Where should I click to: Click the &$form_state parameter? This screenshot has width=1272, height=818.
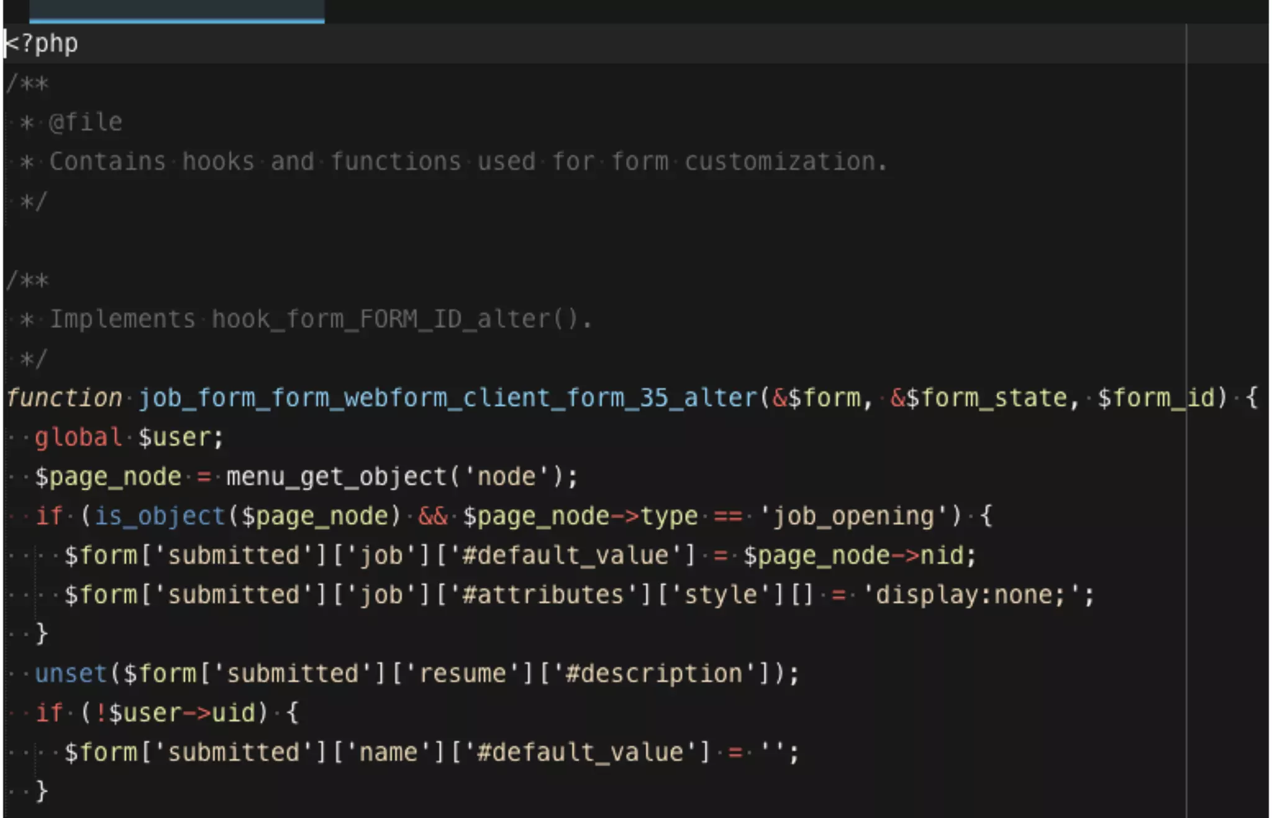(979, 398)
